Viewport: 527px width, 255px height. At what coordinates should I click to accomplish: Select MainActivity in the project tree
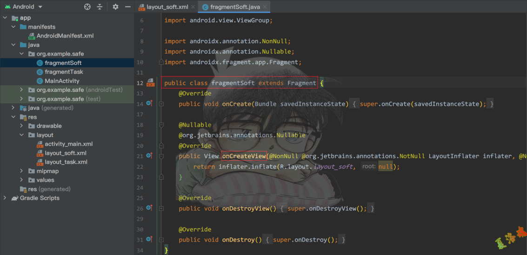(62, 81)
